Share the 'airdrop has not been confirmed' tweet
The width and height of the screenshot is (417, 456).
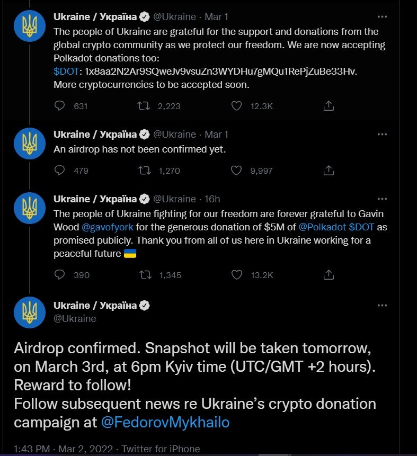[329, 171]
